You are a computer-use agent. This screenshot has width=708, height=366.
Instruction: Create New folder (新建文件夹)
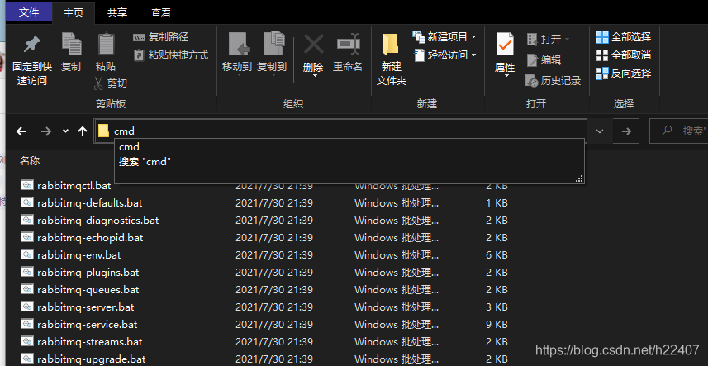pos(392,59)
